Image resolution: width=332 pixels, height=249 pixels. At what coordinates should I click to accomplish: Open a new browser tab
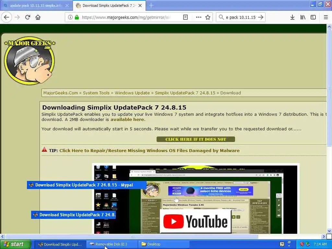tap(151, 6)
